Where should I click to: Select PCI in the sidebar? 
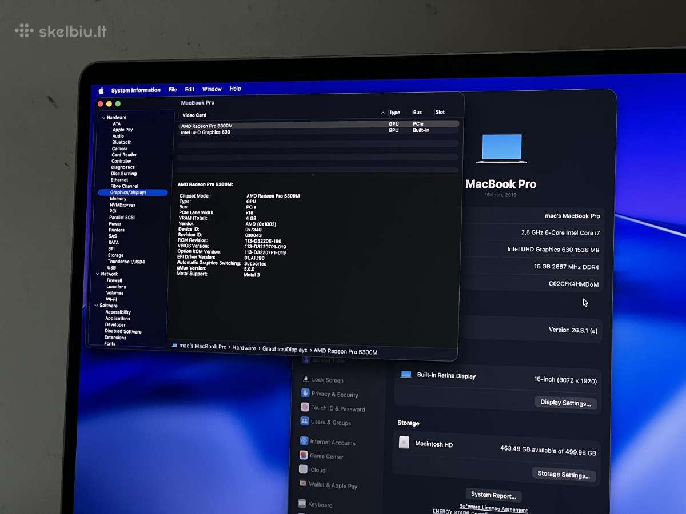point(113,211)
